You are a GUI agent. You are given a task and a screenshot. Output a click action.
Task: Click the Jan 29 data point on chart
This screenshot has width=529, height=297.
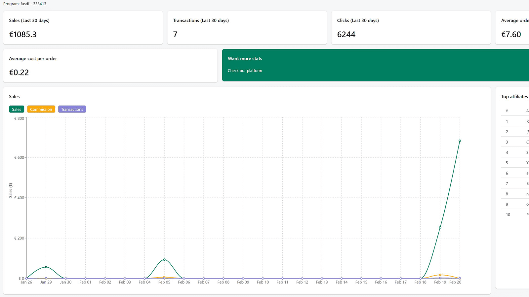(46, 267)
